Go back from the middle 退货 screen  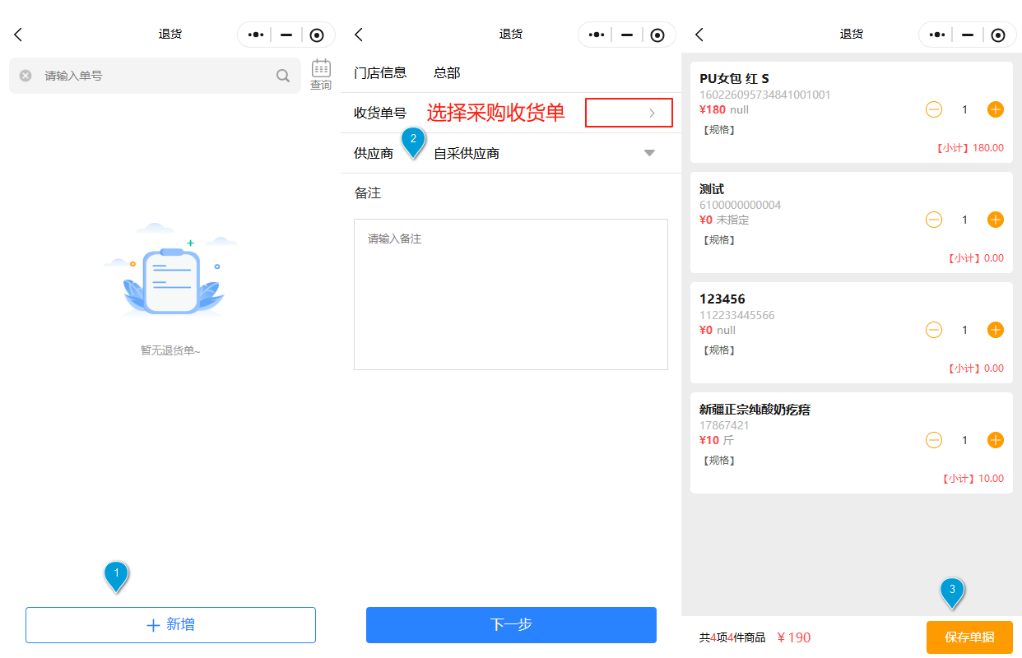359,35
